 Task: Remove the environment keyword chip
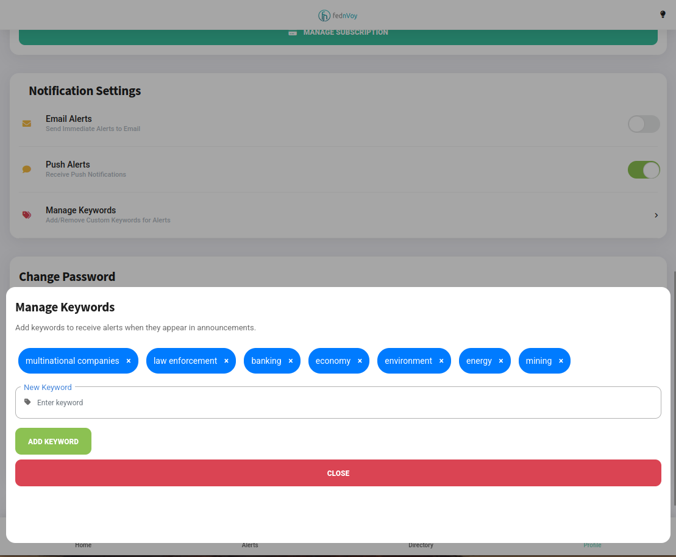441,361
